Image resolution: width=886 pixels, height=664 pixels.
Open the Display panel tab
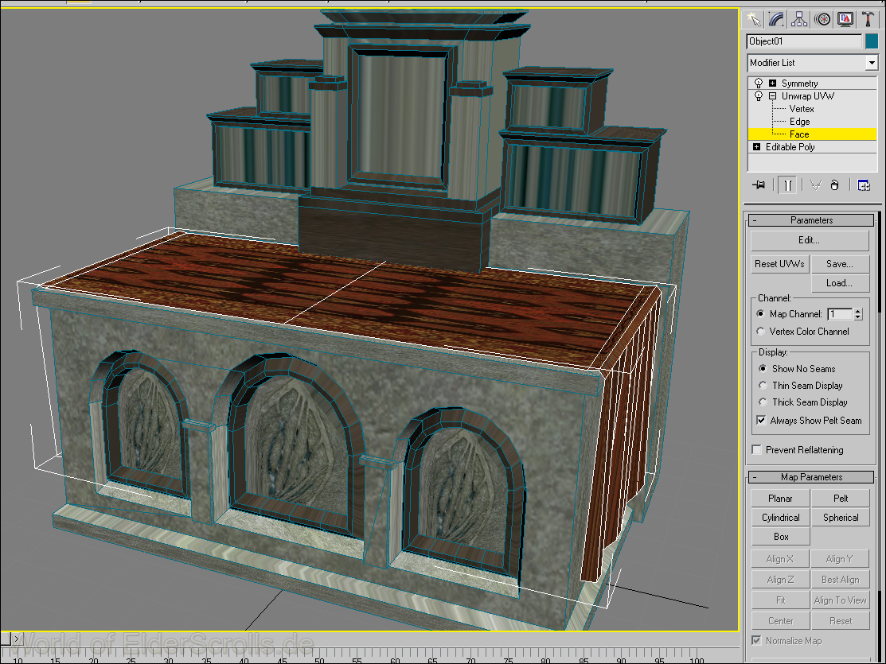click(x=845, y=18)
